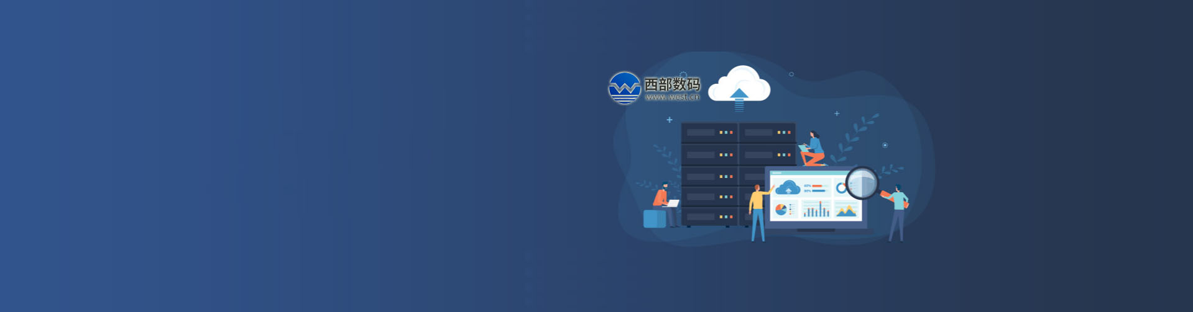Click the tablet held by kneeling woman

click(x=804, y=148)
